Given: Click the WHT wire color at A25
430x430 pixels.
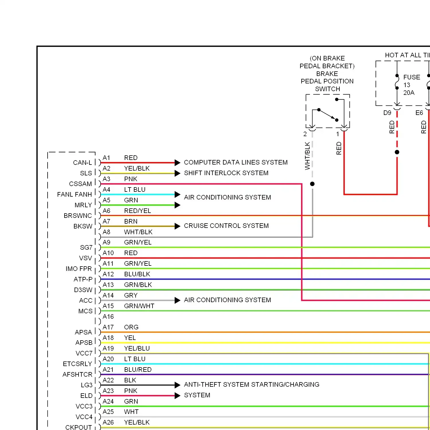Looking at the screenshot, I should (131, 412).
